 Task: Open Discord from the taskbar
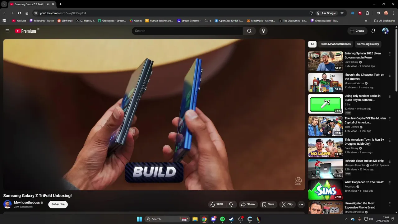point(213,219)
